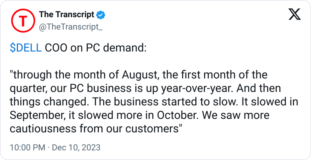Open The Transcript display name
The width and height of the screenshot is (311, 160).
pyautogui.click(x=66, y=14)
